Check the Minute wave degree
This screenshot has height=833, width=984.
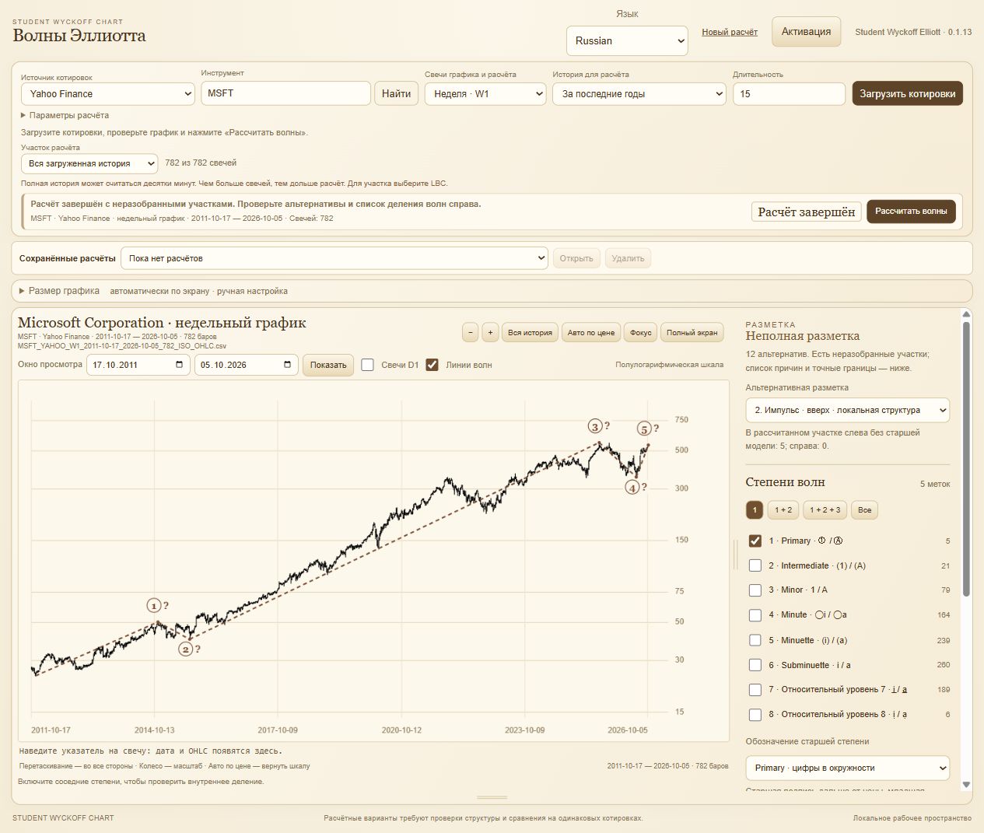[755, 615]
